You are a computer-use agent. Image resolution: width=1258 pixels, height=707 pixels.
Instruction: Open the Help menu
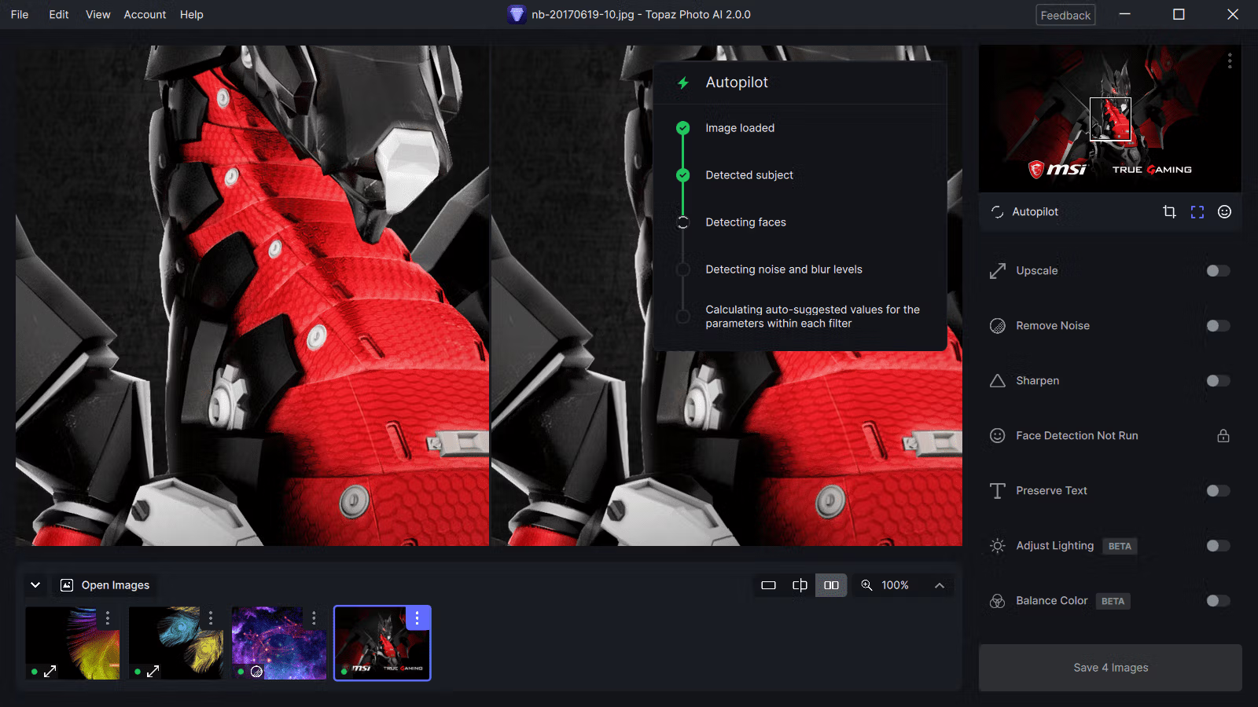coord(192,14)
